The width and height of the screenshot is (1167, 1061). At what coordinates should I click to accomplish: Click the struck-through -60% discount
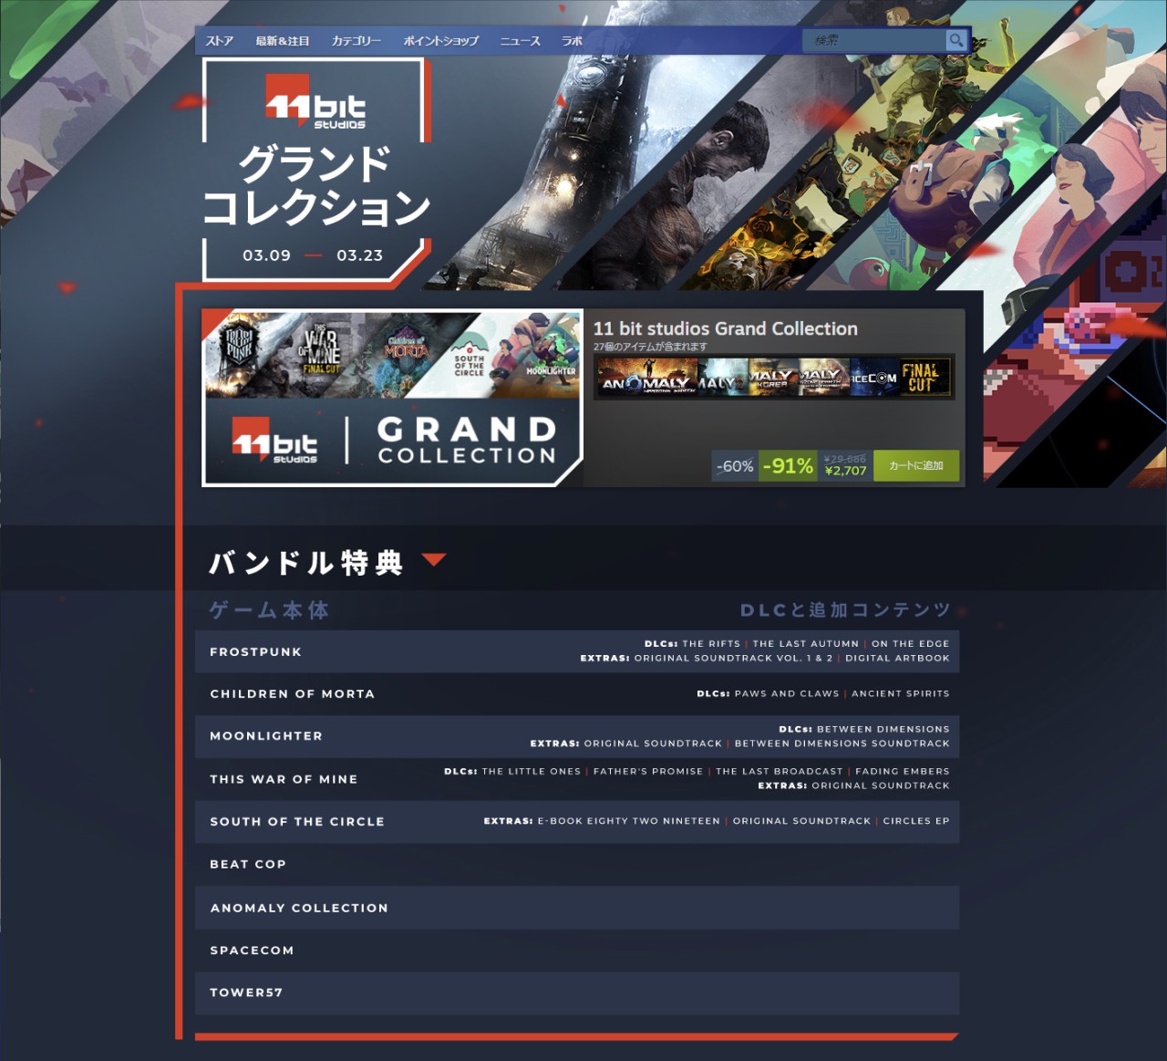click(x=735, y=466)
